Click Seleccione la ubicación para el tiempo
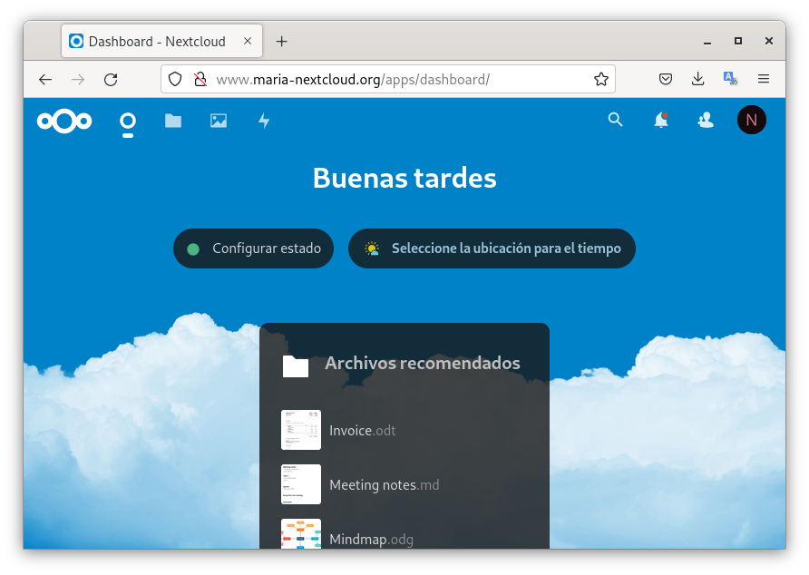809x575 pixels. [492, 249]
